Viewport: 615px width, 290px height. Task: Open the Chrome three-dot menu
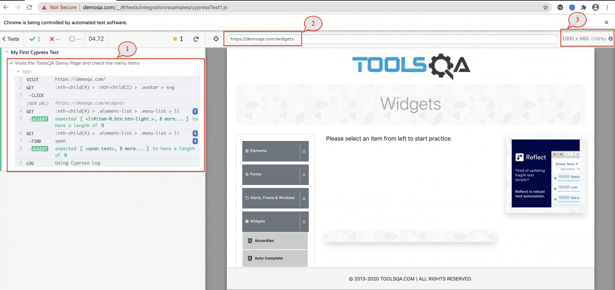607,8
